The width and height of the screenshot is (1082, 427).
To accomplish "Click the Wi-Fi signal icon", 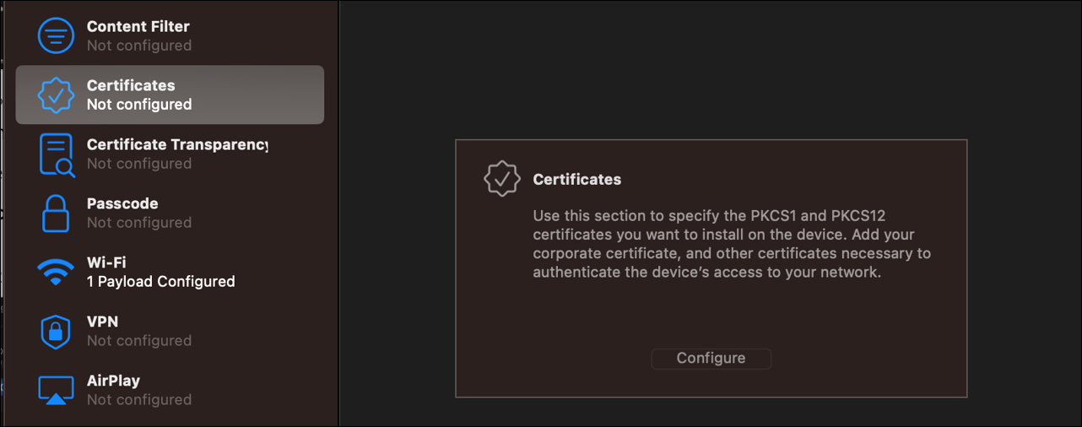I will pyautogui.click(x=56, y=272).
